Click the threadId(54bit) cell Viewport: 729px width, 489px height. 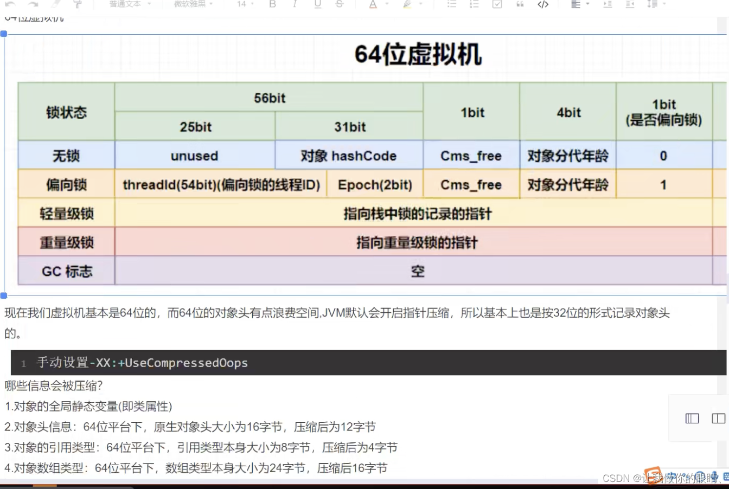point(221,185)
